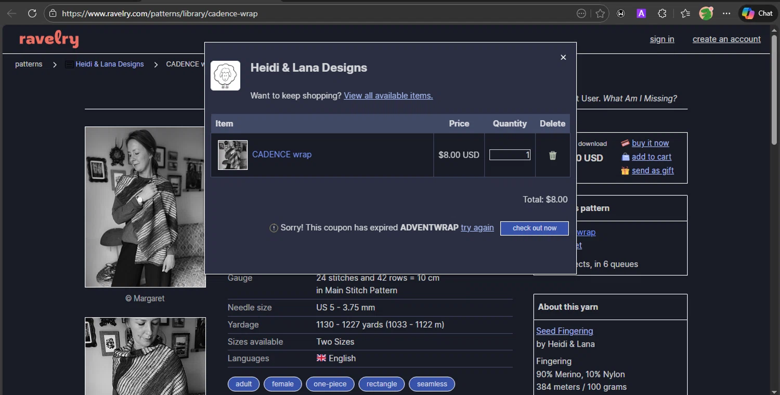780x395 pixels.
Task: Click the address bar chat bubble icon
Action: [581, 14]
